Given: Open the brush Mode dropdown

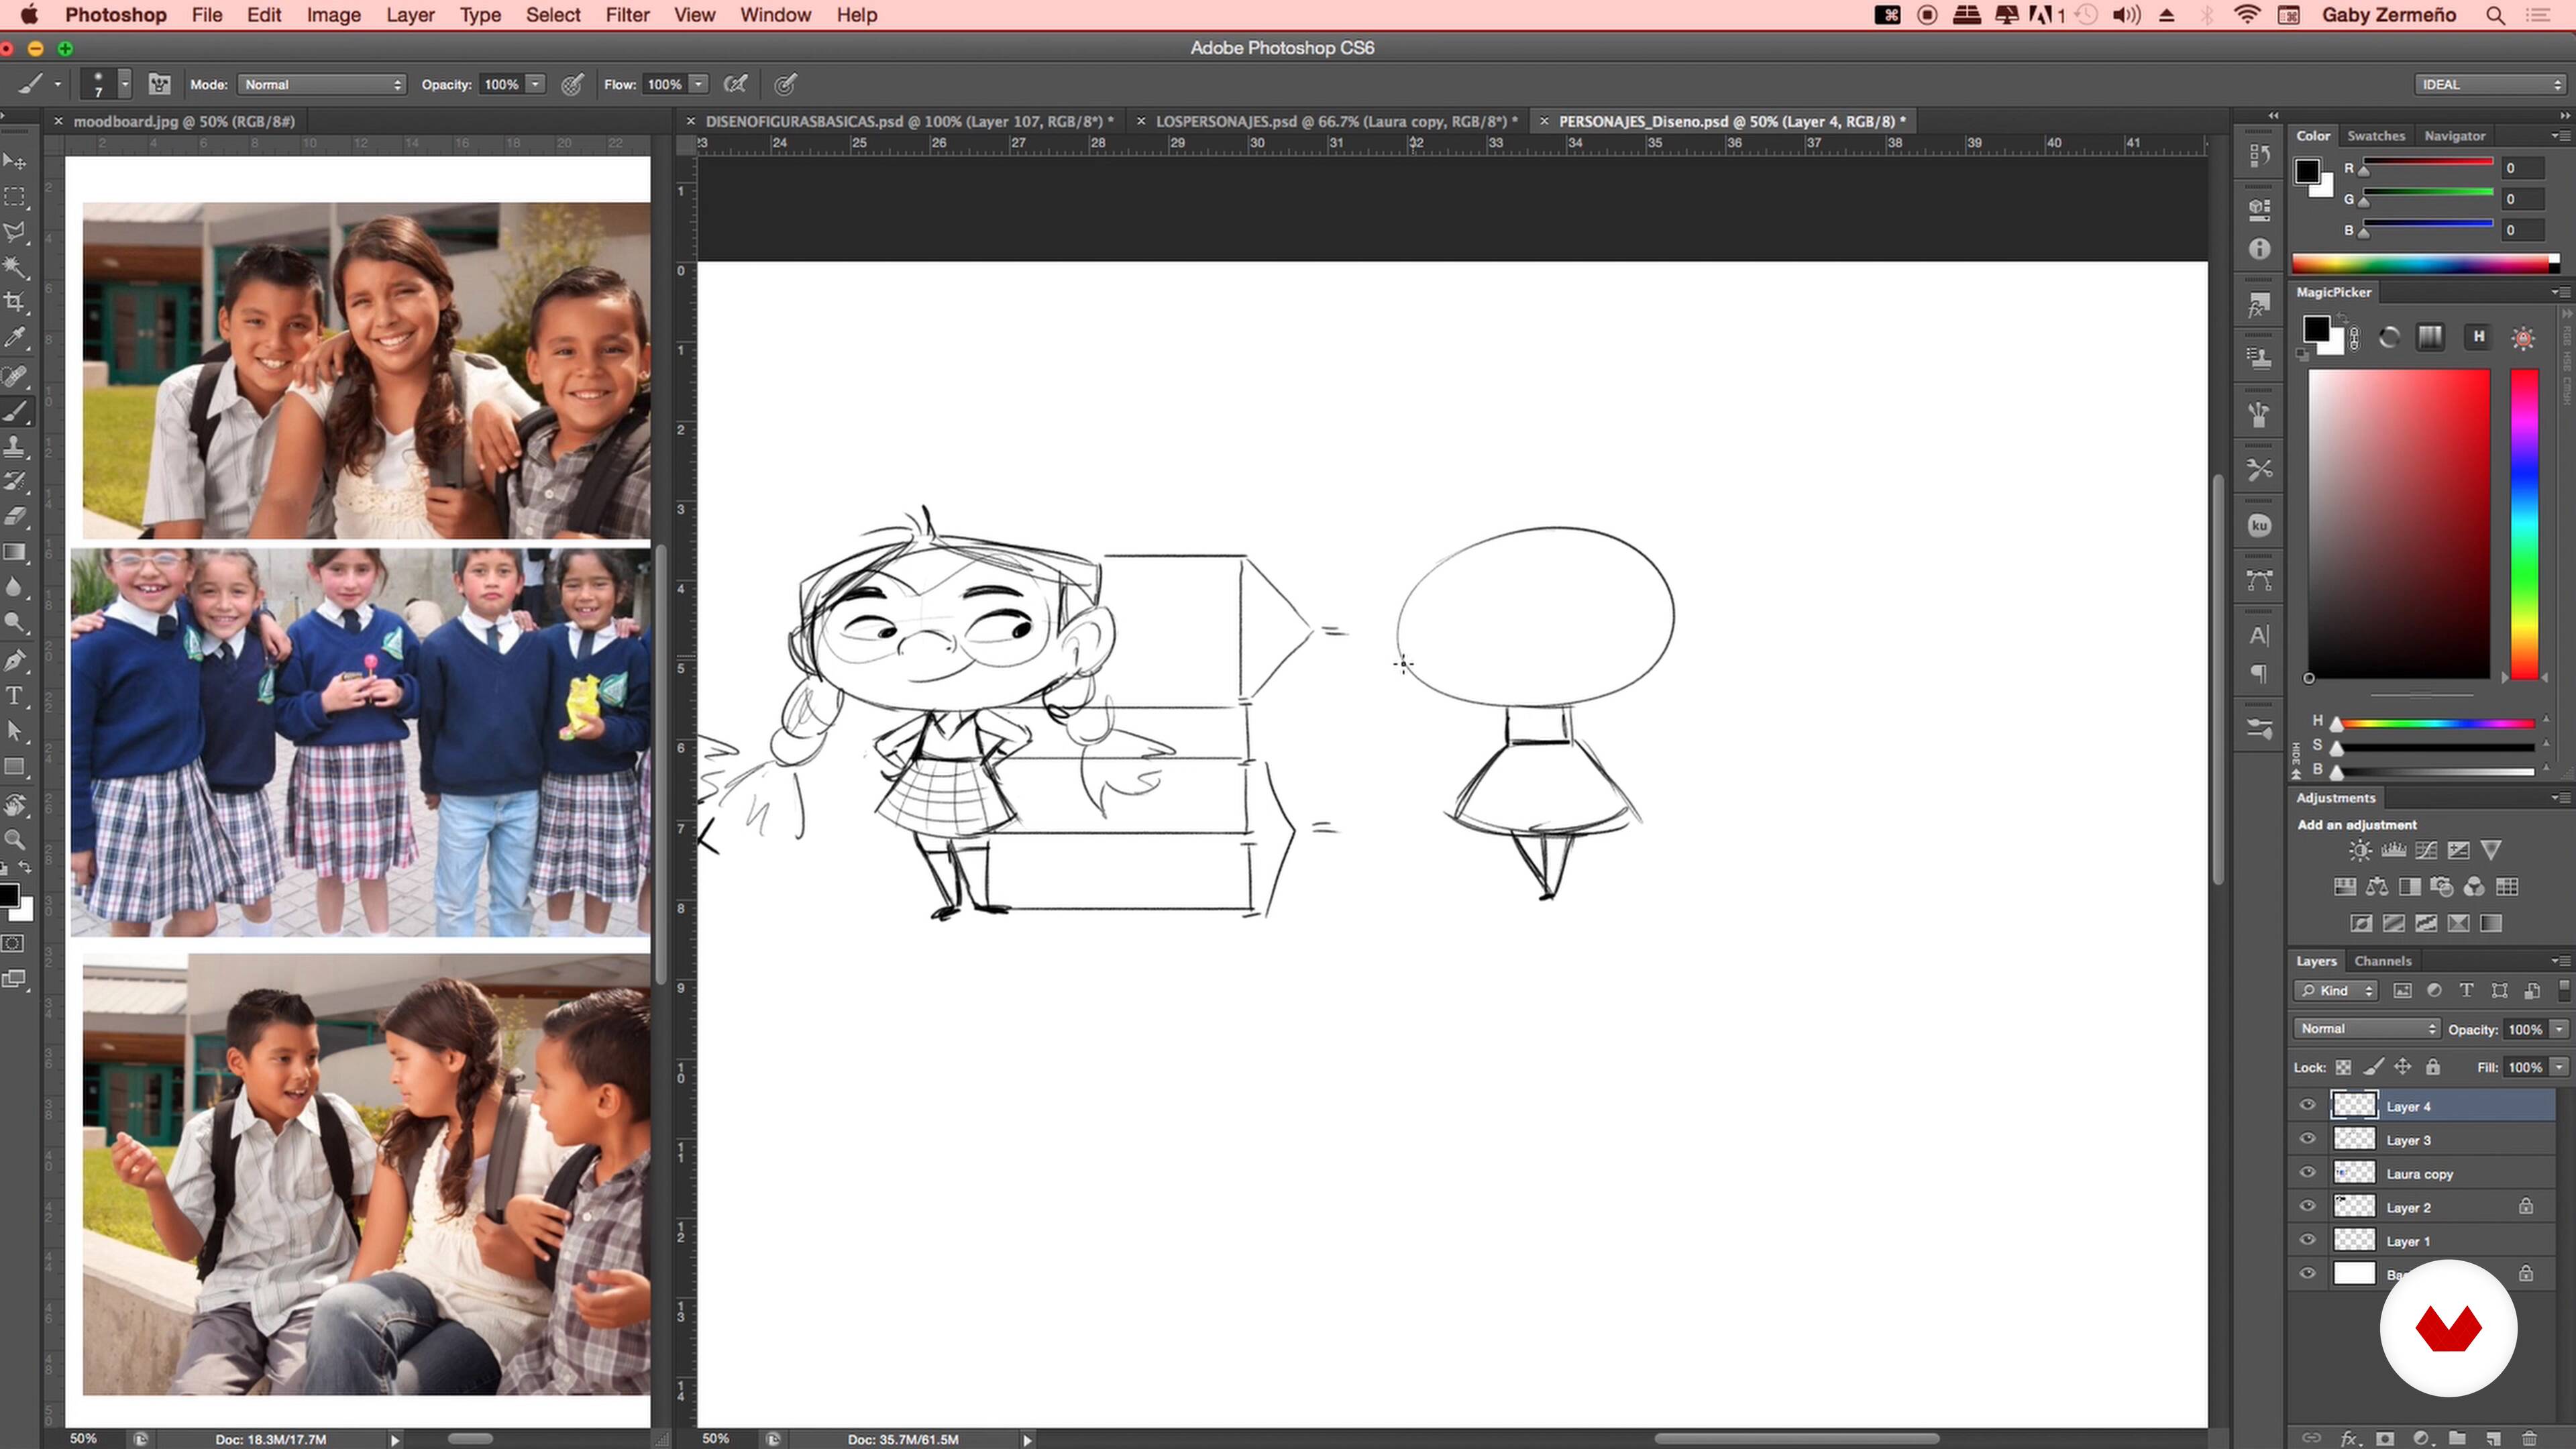Looking at the screenshot, I should (x=322, y=85).
